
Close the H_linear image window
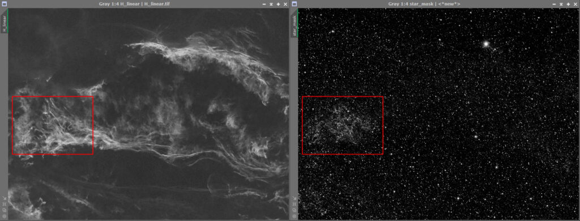tap(285, 4)
